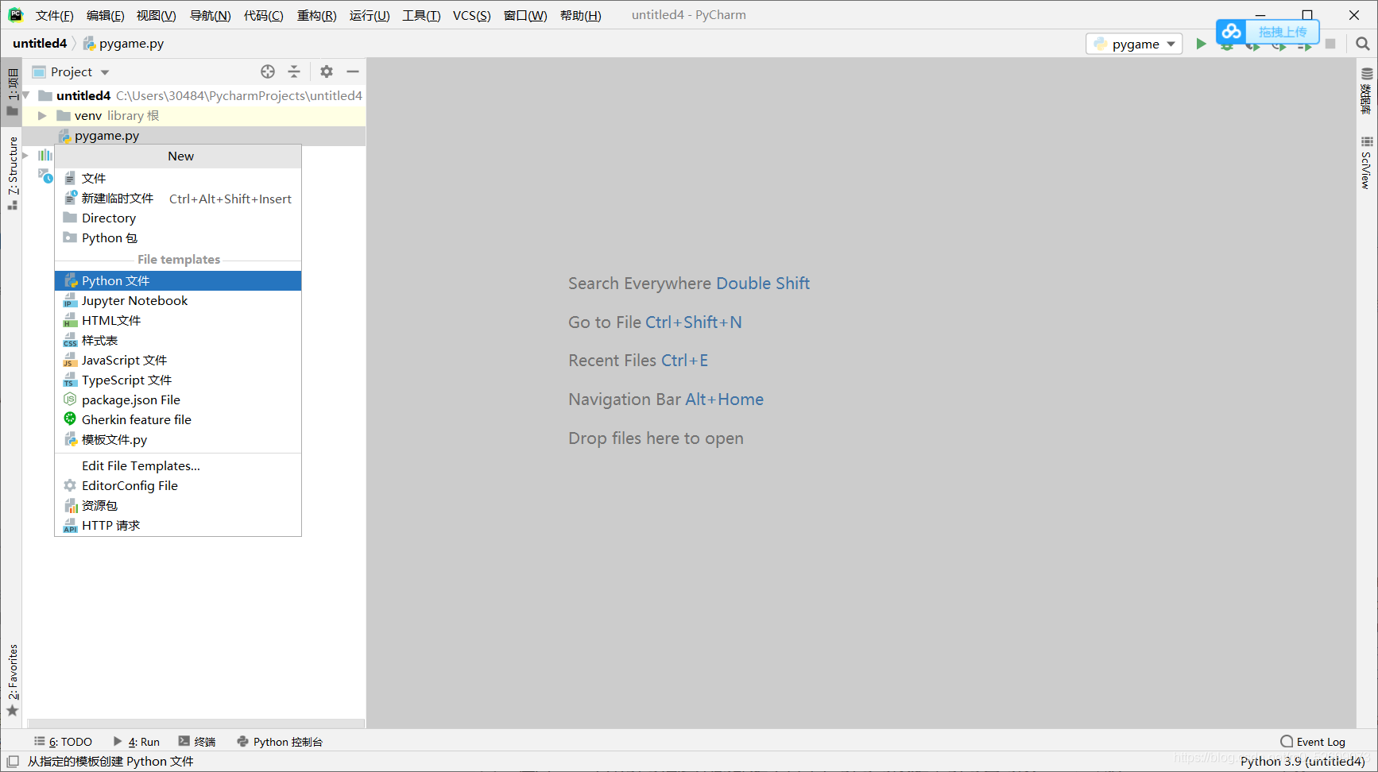Open the 编辑(E) menu
The image size is (1378, 772).
[105, 15]
